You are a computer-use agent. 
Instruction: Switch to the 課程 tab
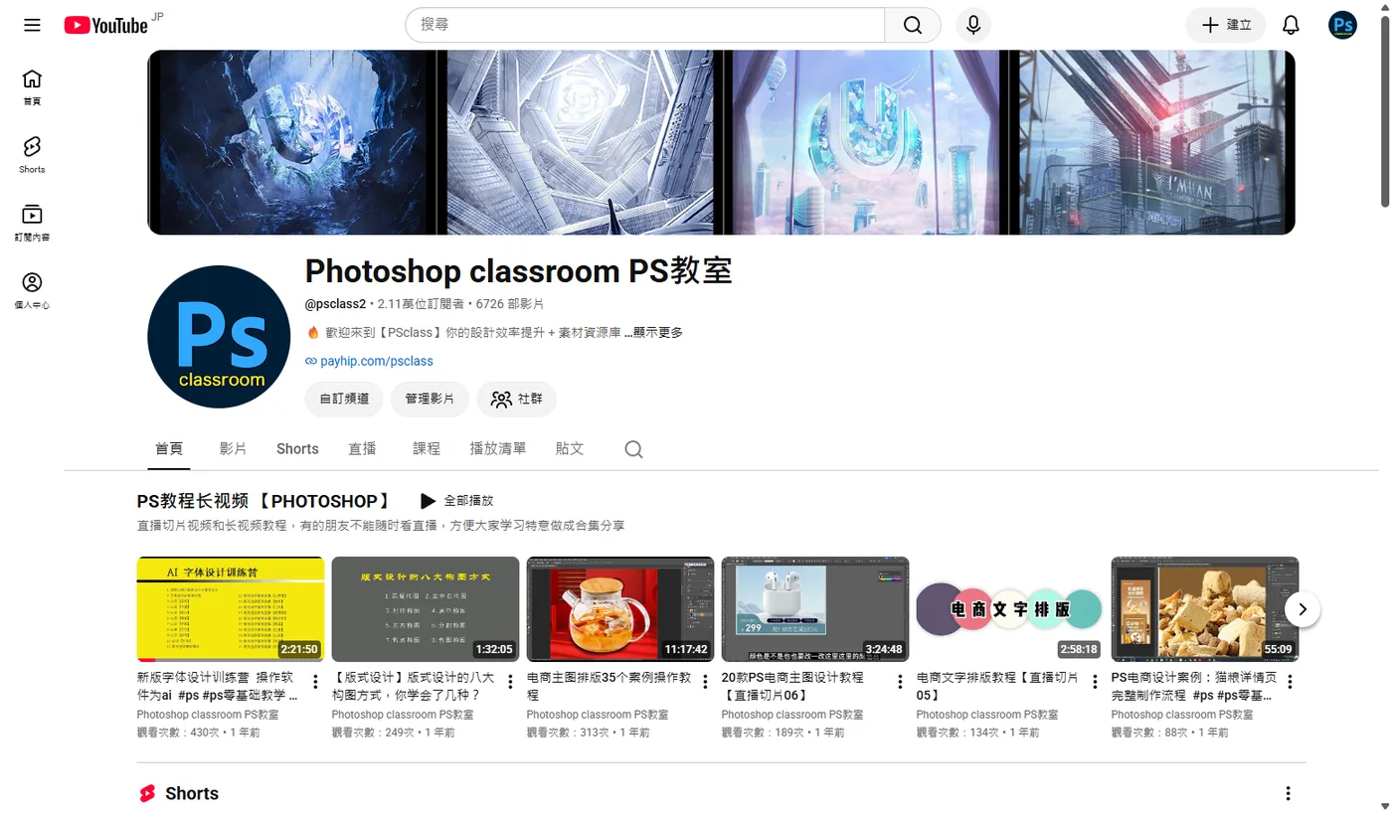(427, 449)
